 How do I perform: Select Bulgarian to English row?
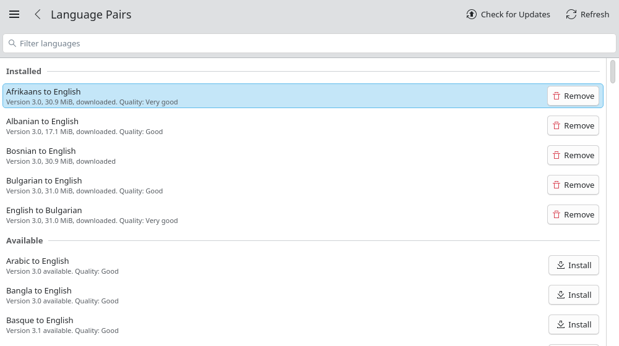click(x=303, y=185)
